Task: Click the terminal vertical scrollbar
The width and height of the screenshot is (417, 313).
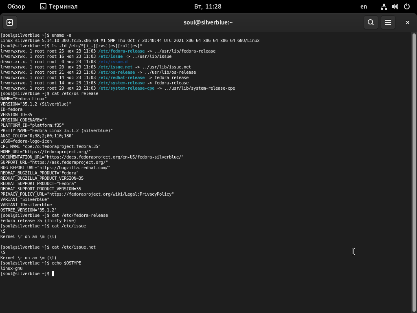Action: [x=414, y=172]
